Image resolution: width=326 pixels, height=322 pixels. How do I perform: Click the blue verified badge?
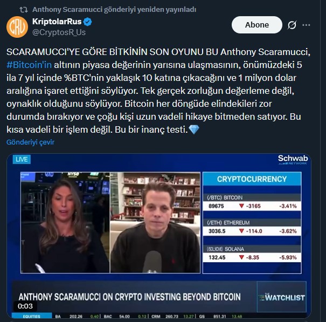pos(87,22)
